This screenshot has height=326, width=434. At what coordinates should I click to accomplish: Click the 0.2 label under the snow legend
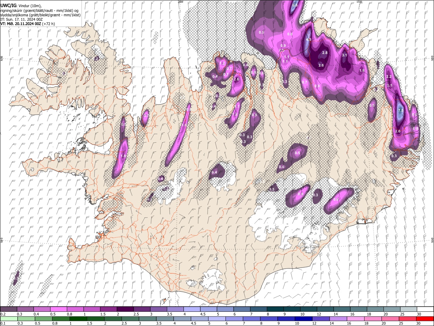click(3, 314)
